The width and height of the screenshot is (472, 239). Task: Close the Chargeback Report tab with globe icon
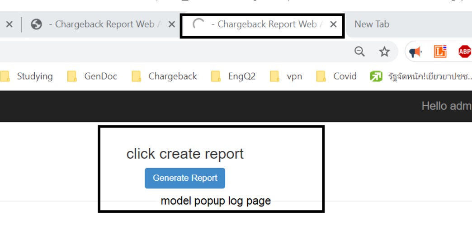click(172, 24)
